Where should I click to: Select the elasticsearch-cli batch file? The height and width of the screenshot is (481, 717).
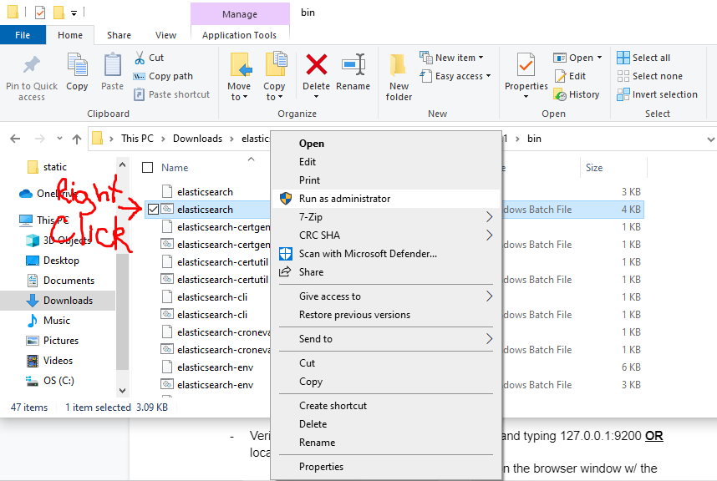(x=212, y=315)
